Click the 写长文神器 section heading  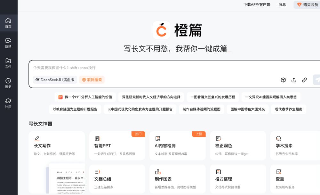pyautogui.click(x=40, y=124)
